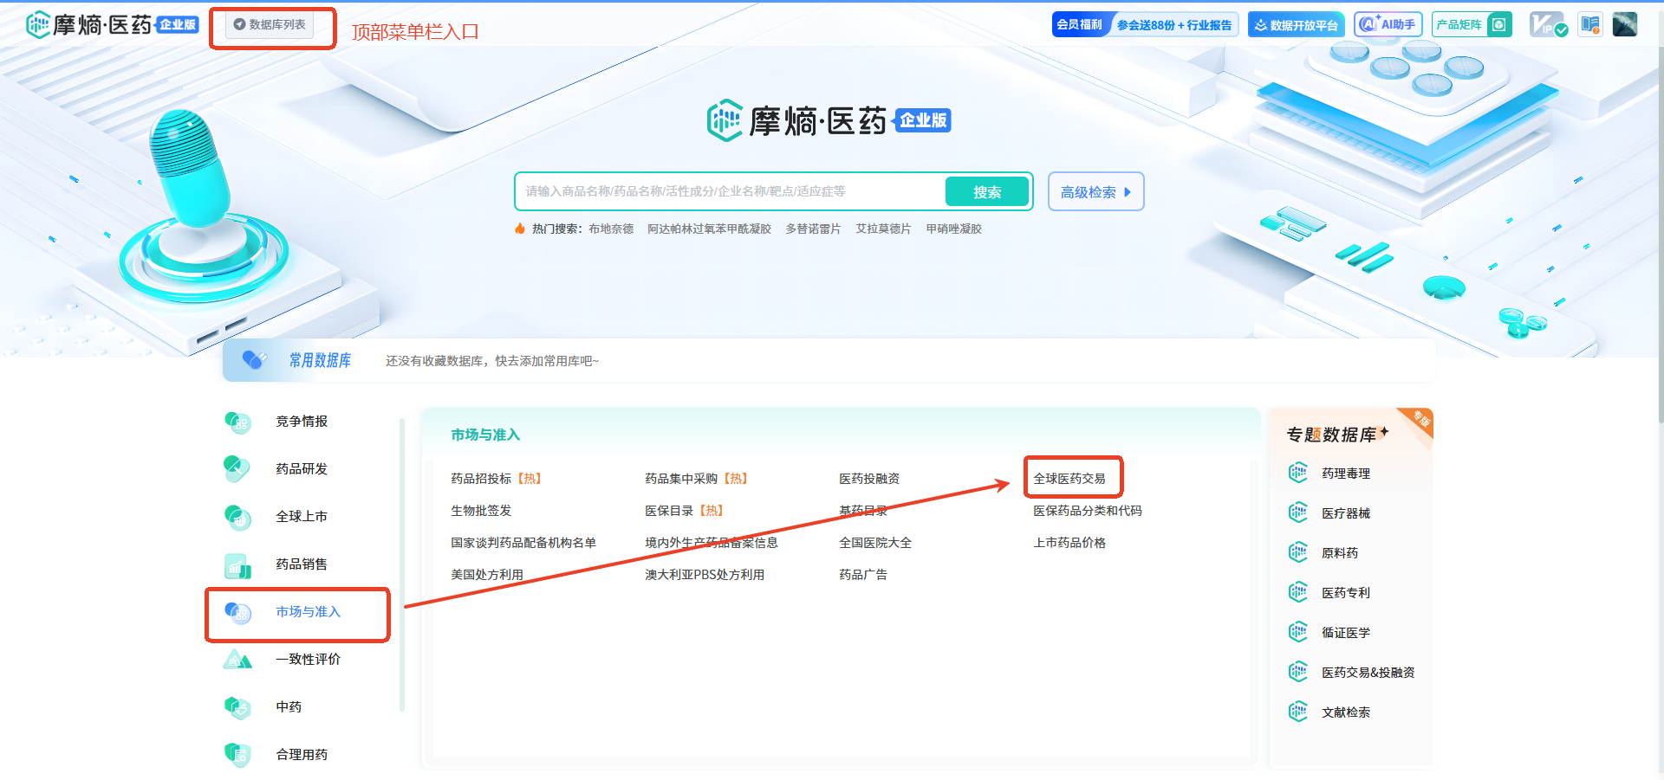Select hot search term 多替诺雷片
This screenshot has width=1664, height=780.
point(813,229)
